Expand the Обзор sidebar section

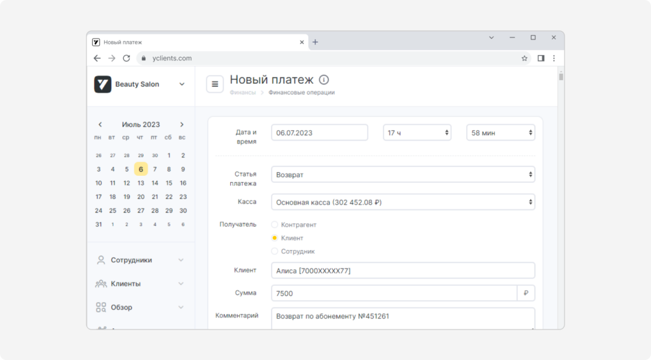(181, 307)
